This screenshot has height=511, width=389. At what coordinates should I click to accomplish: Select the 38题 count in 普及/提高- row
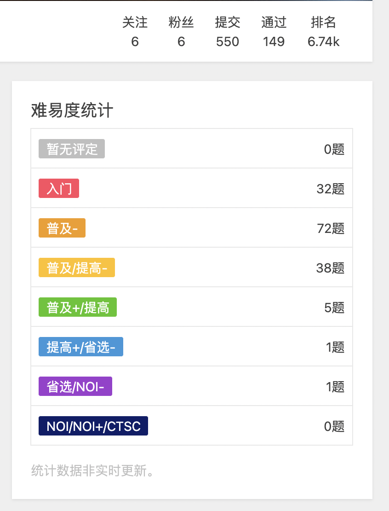330,268
